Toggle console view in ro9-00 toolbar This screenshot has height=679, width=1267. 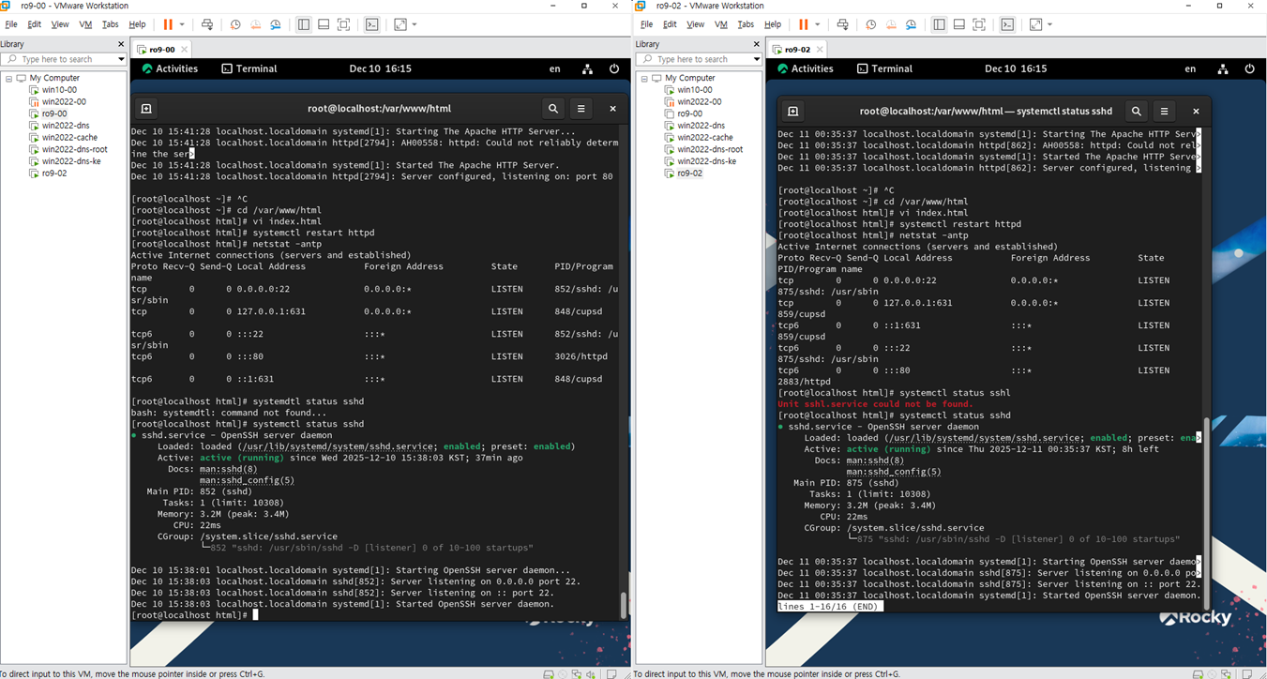click(x=372, y=24)
